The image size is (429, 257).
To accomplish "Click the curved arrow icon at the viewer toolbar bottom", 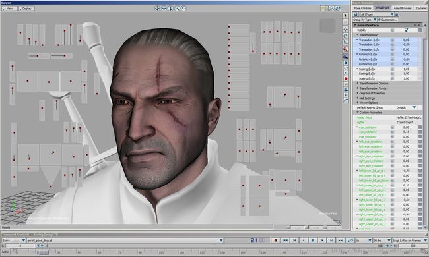I will pos(346,101).
